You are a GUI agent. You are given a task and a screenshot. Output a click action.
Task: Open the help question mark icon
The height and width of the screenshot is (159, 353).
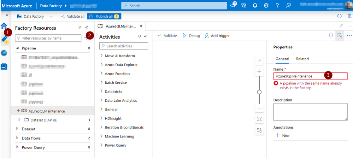277,6
